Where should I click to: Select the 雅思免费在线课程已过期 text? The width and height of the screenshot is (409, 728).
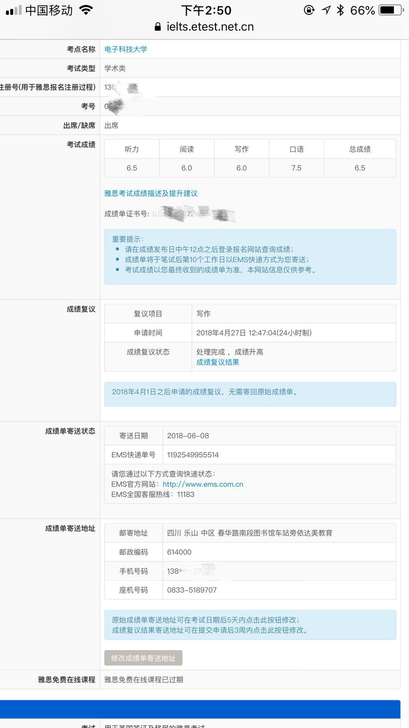click(x=144, y=679)
